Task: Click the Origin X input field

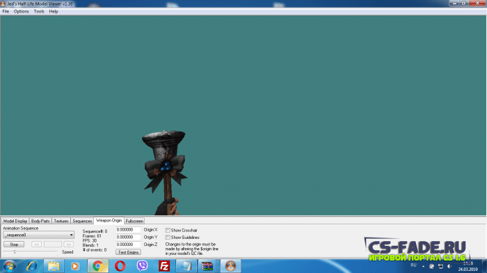Action: coord(128,230)
